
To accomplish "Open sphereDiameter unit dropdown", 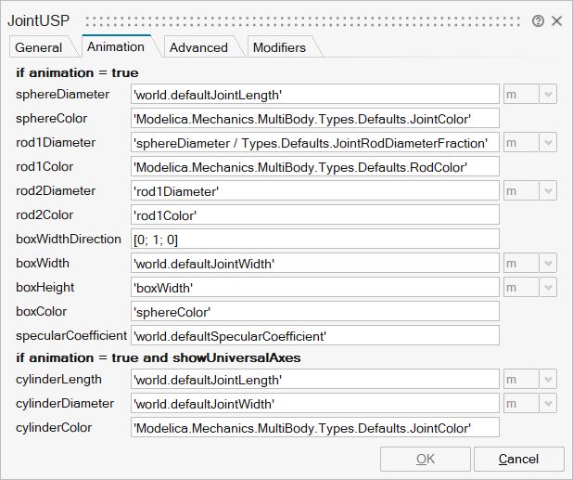I will (x=549, y=94).
